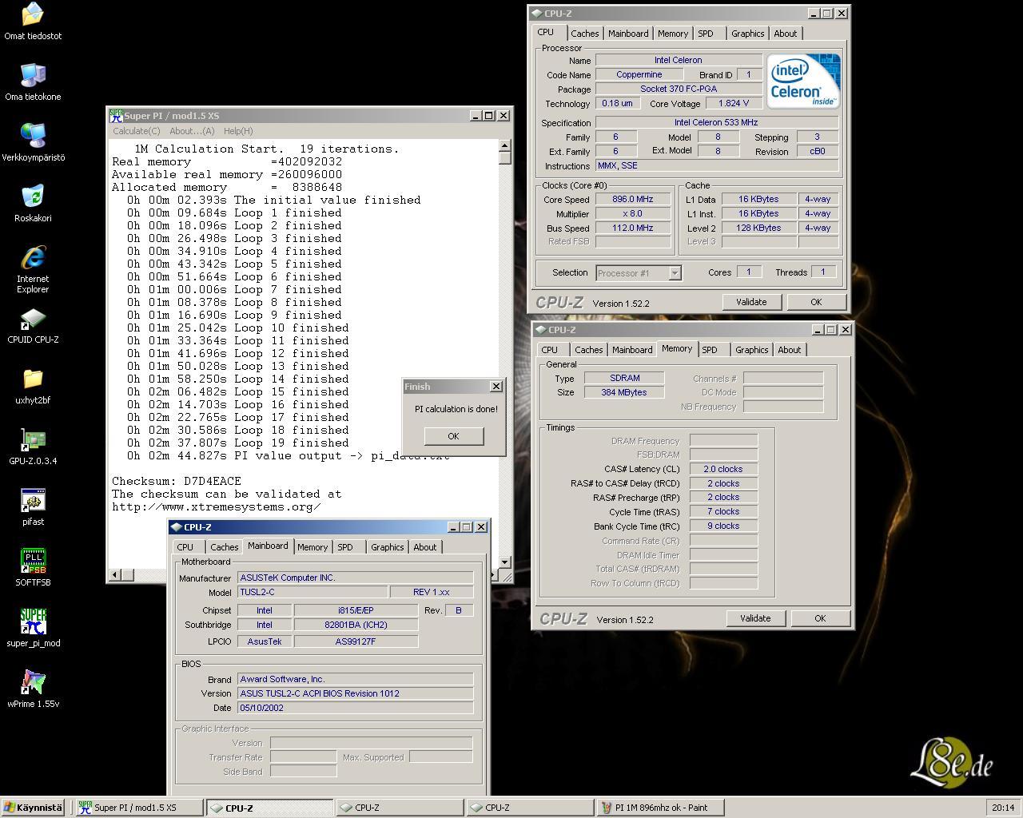Launch the pifast desktop icon
The height and width of the screenshot is (818, 1023).
pyautogui.click(x=33, y=507)
